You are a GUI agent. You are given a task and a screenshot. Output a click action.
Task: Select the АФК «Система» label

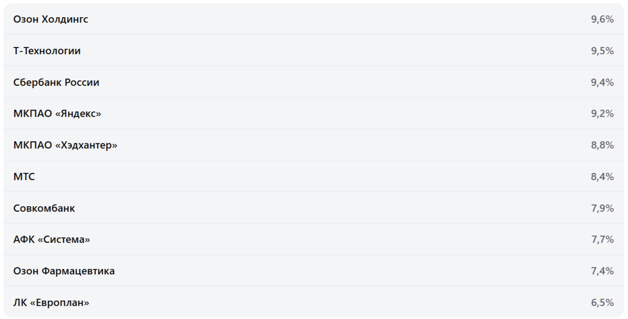[x=51, y=239]
